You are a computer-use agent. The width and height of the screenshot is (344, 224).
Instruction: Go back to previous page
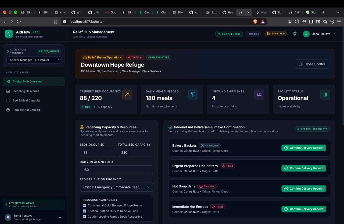5,22
